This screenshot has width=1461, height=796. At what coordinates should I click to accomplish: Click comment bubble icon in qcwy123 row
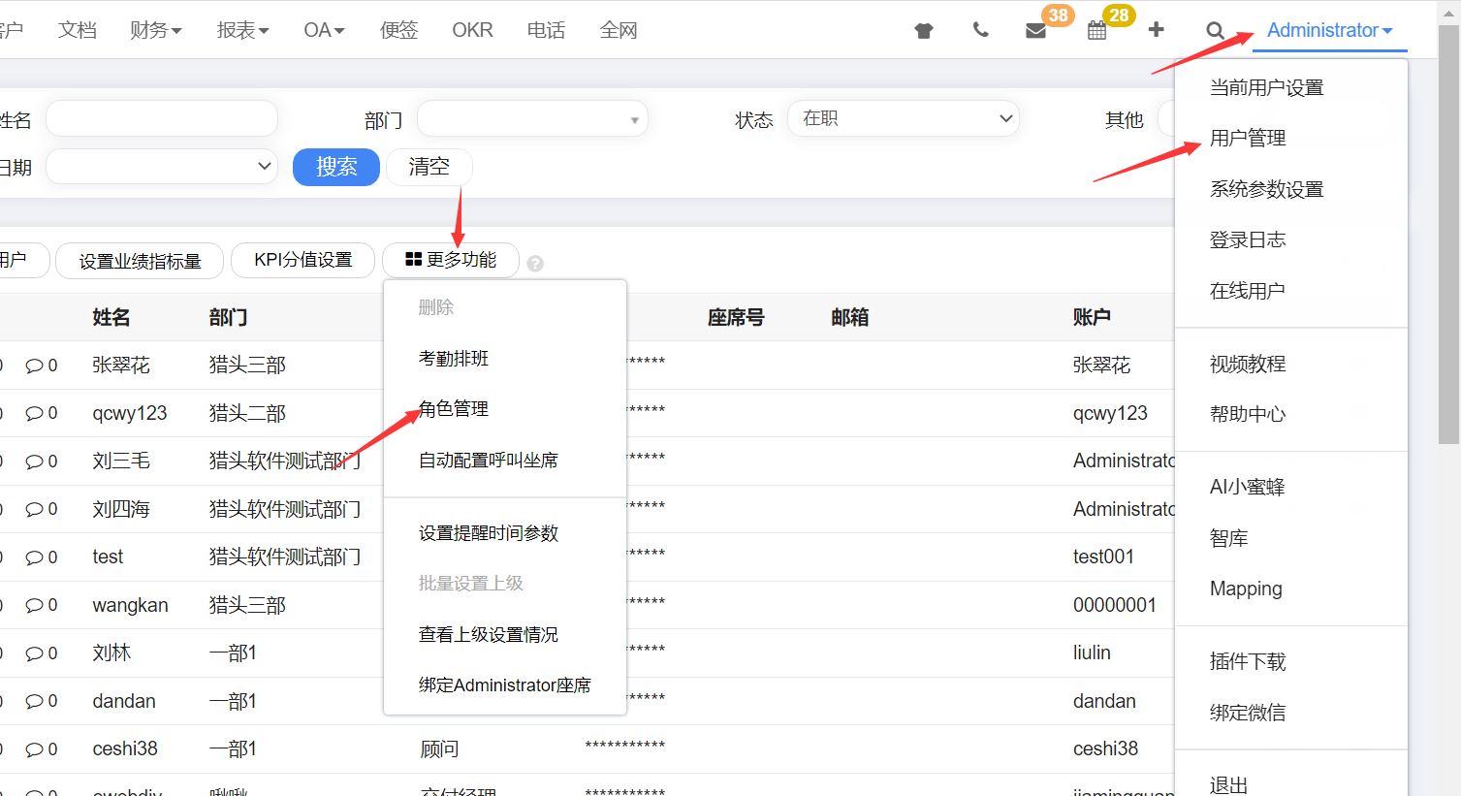click(35, 413)
